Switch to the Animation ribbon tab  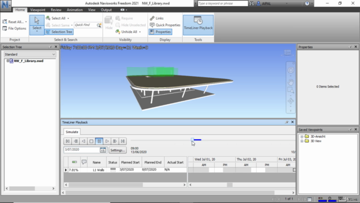click(x=75, y=10)
